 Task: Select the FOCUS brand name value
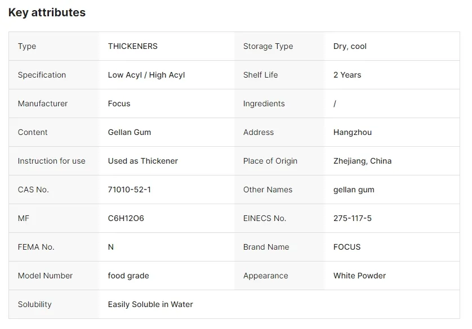coord(347,247)
